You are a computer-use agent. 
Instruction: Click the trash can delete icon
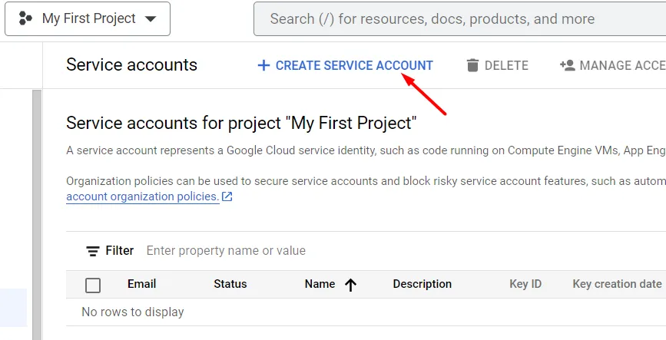472,65
